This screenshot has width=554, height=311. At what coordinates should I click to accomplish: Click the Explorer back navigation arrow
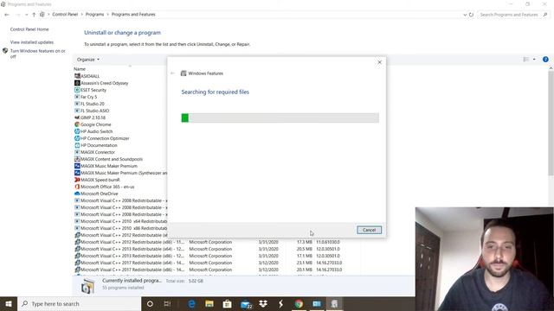coord(7,15)
